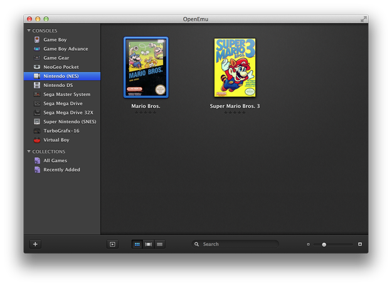Click the small grid size icon
Screen dimensions: 392x286
point(308,244)
